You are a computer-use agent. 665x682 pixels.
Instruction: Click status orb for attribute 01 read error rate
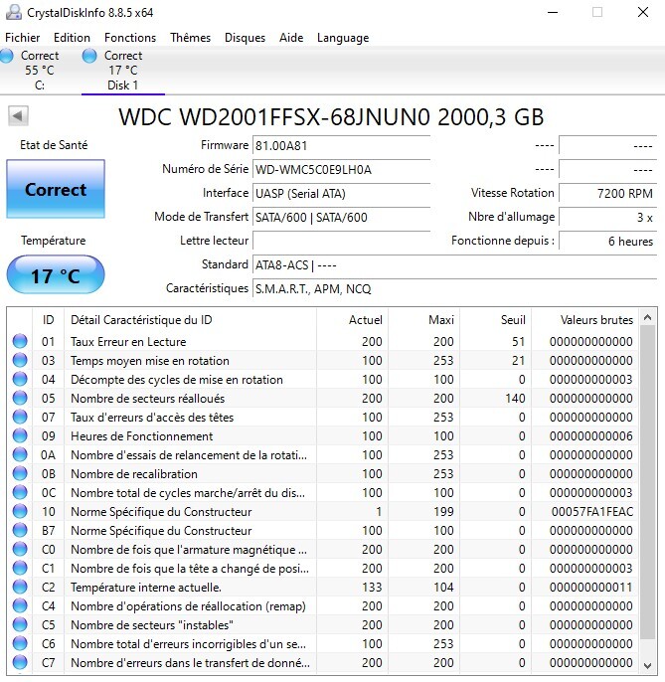click(x=20, y=342)
